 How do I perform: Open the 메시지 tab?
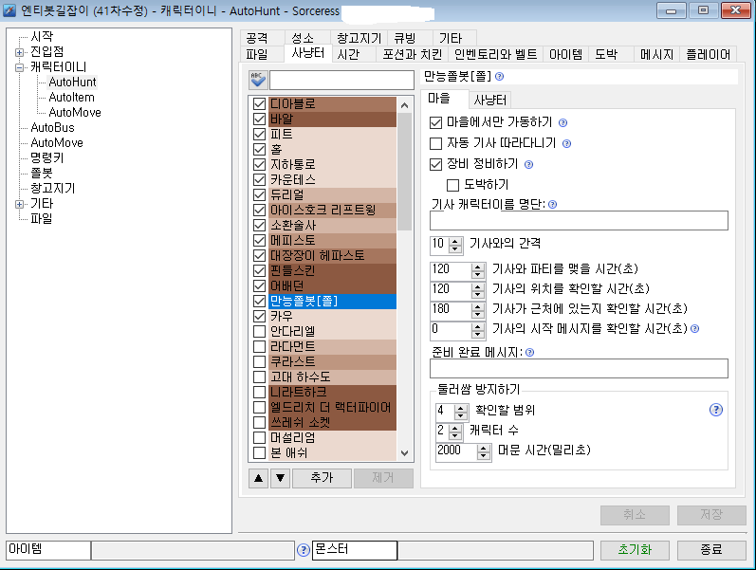click(656, 54)
